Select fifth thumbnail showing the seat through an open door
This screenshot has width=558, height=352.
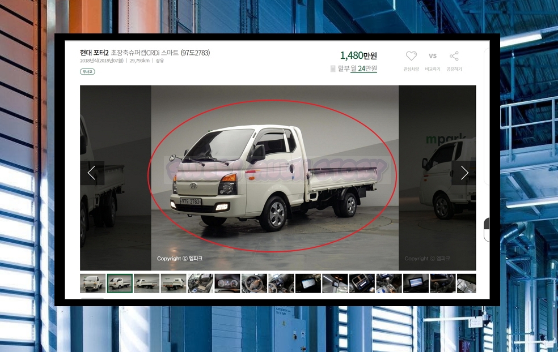pos(200,283)
